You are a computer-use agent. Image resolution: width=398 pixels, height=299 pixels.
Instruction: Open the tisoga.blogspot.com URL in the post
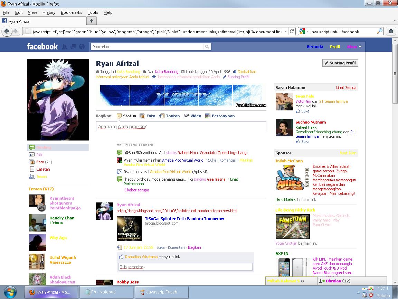177,210
